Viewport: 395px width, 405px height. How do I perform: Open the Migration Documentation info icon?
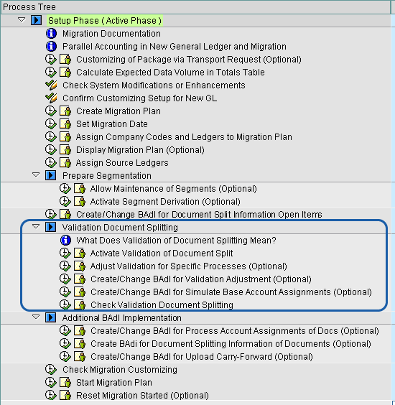click(x=51, y=34)
